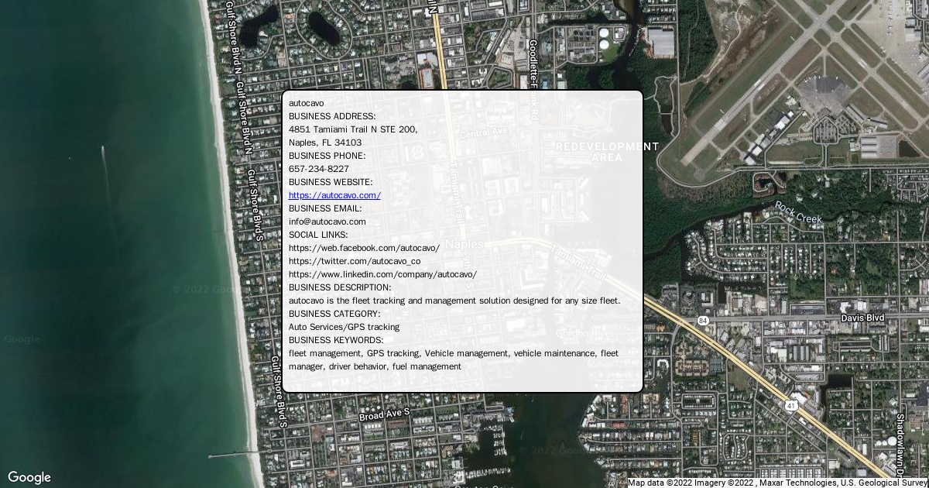Screen dimensions: 929x488
Task: Click the 4851 Tamiami Trail N address line
Action: 352,129
